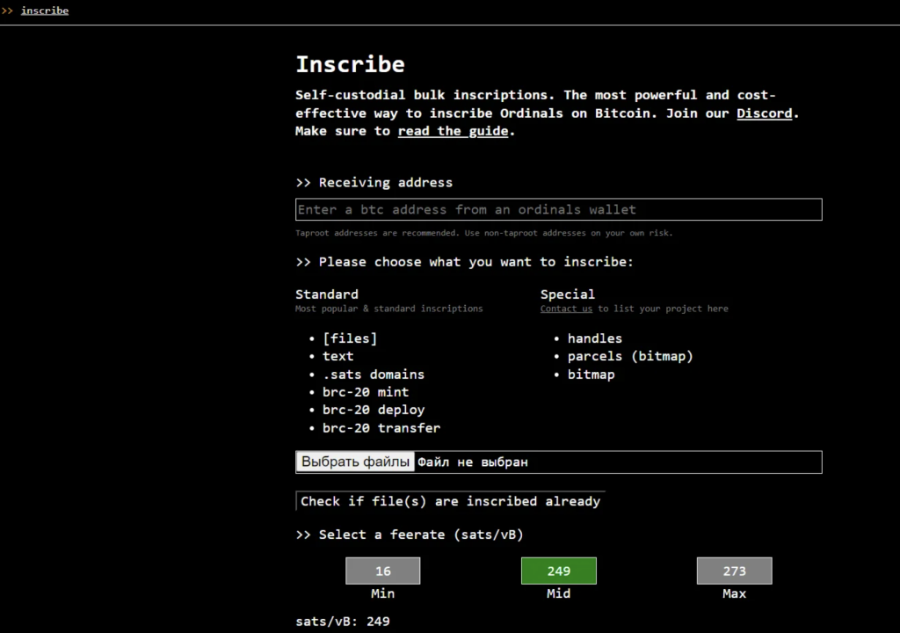Choose the text inscription type

pos(338,356)
